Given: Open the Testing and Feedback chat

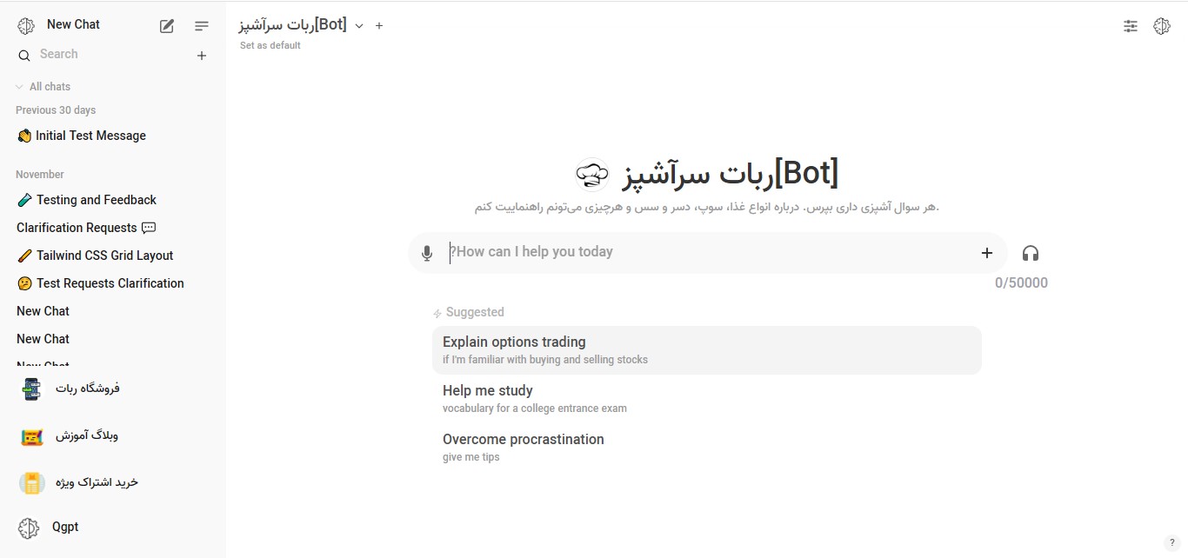Looking at the screenshot, I should click(96, 200).
